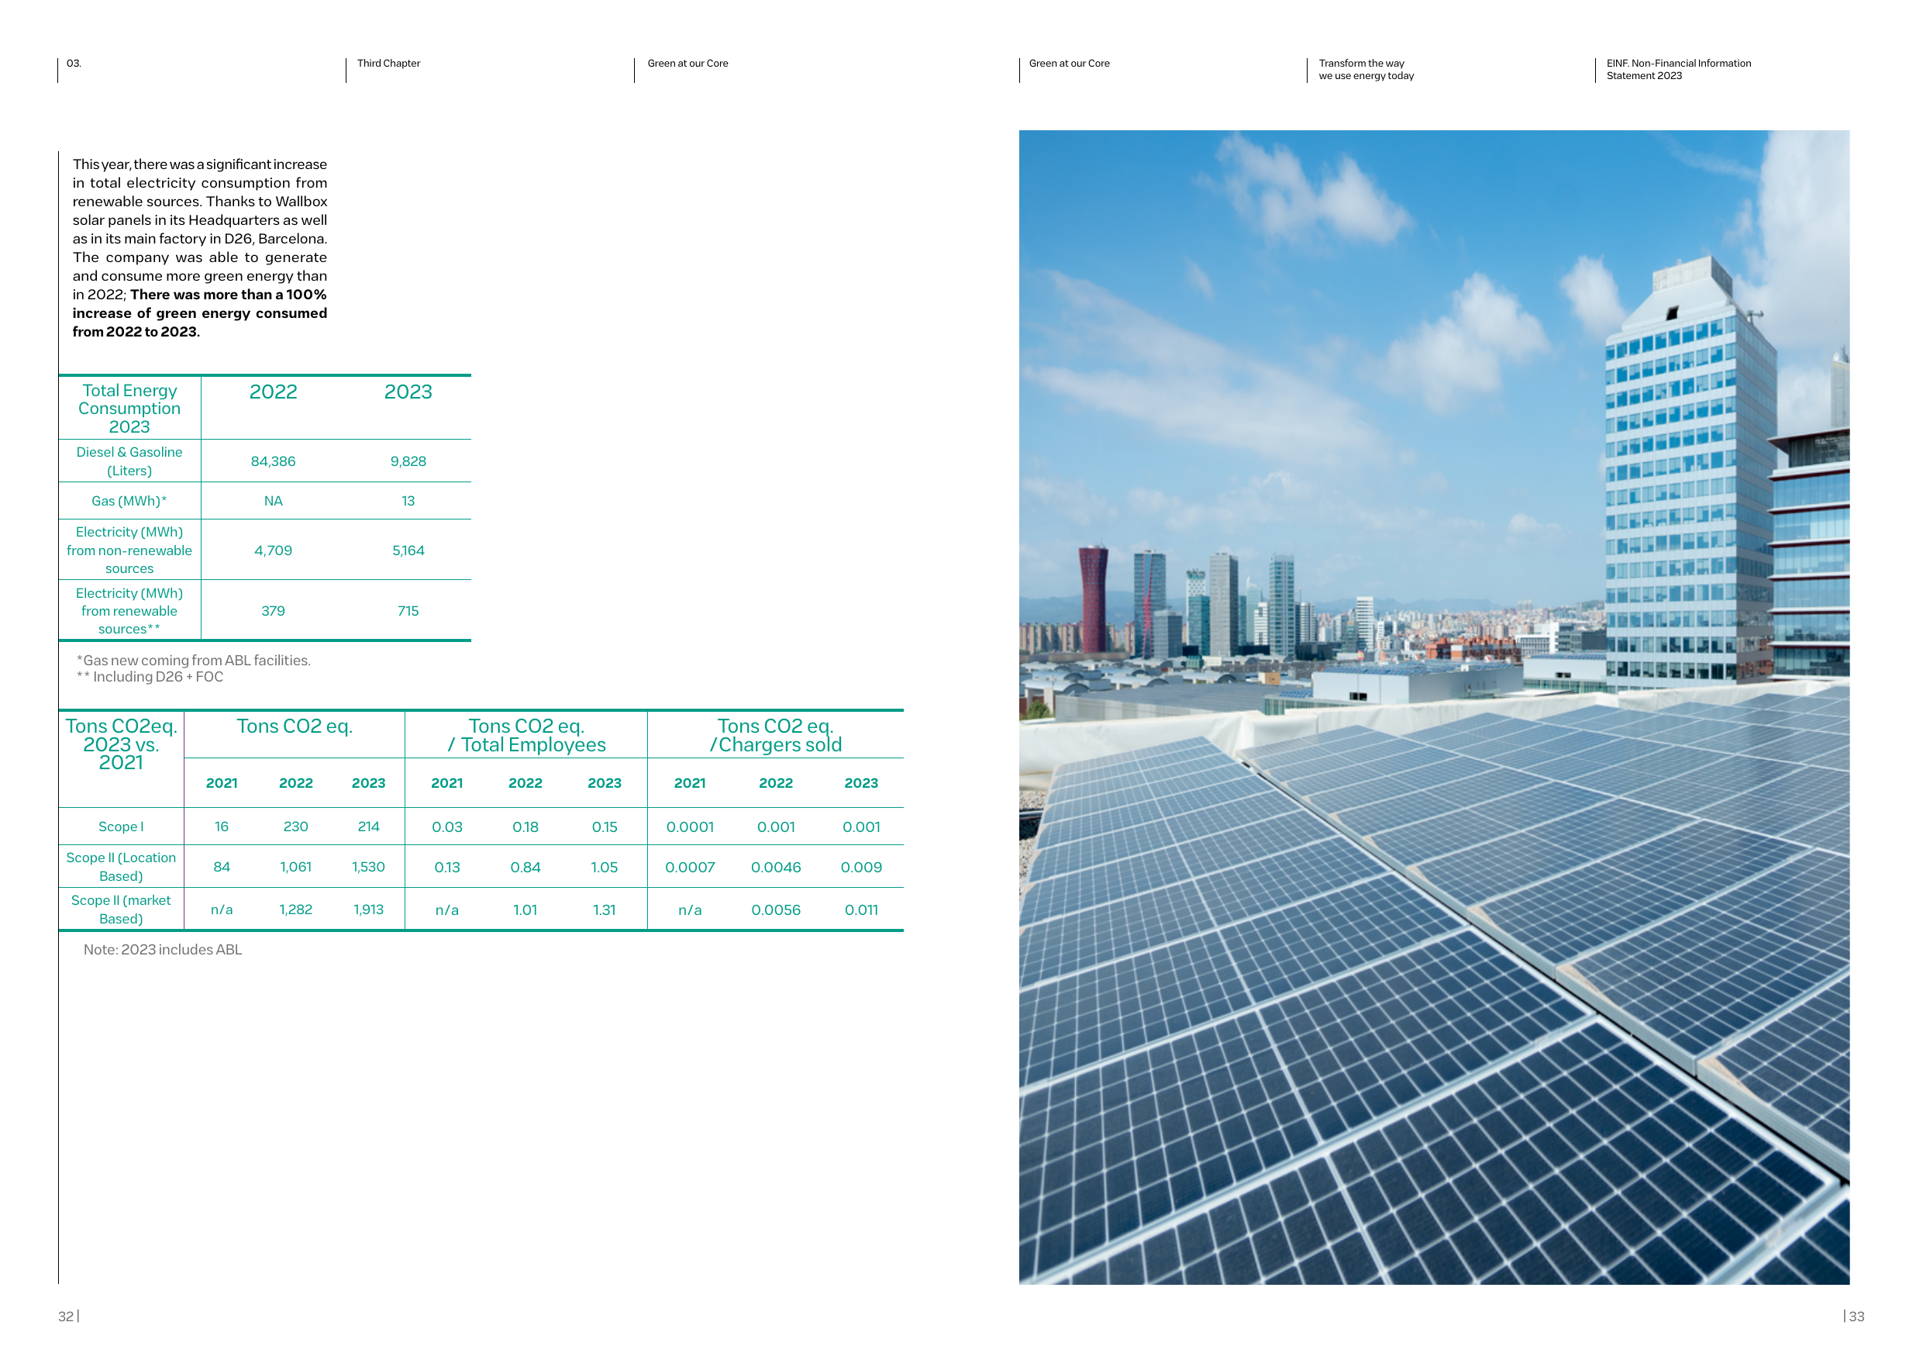Click Scope II market-based 2022 value 1,282
1923x1360 pixels.
[x=295, y=910]
